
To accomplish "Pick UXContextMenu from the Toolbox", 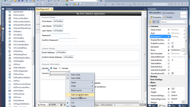I will tap(20, 48).
